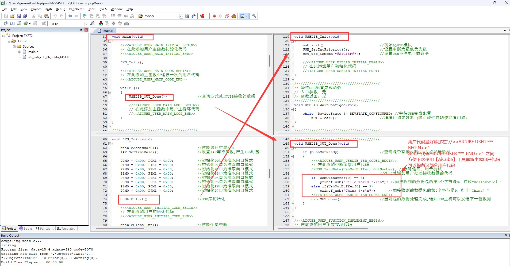Viewport: 510px width, 266px height.
Task: Save the current file with the Save icon
Action: (19, 16)
